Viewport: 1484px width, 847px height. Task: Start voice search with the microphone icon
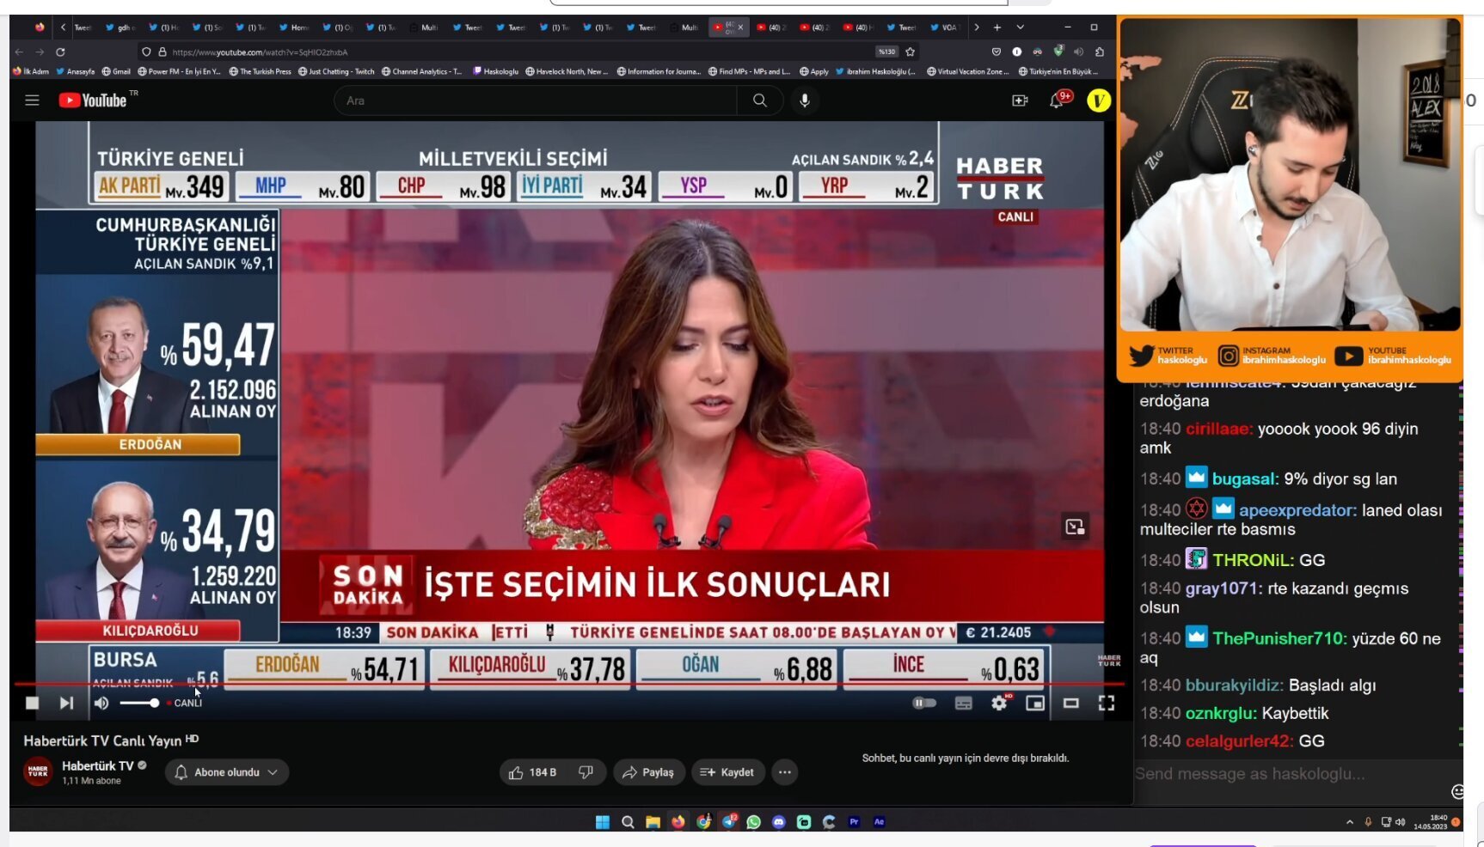point(805,101)
